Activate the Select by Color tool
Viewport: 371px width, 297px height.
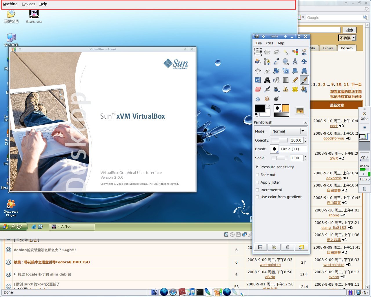295,52
